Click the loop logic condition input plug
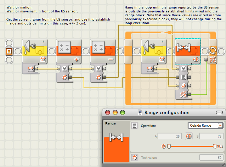The height and width of the screenshot is (167, 226). [206, 60]
